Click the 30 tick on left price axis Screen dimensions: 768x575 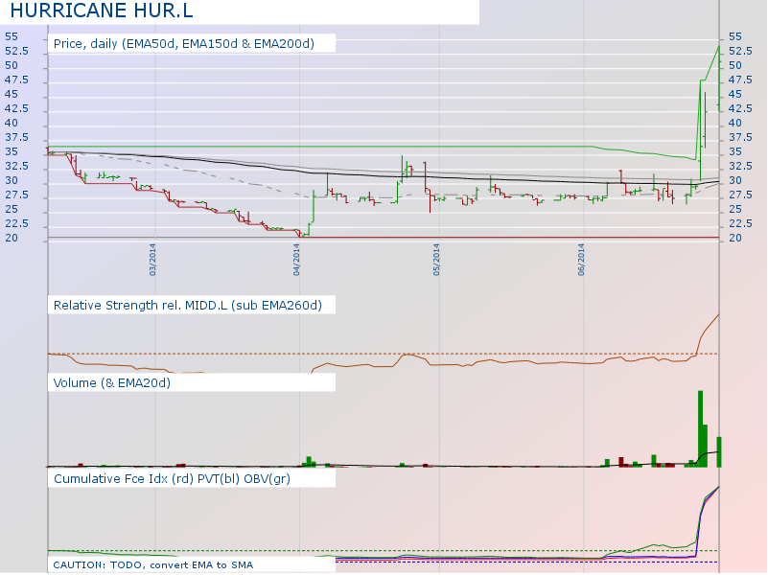click(x=11, y=181)
